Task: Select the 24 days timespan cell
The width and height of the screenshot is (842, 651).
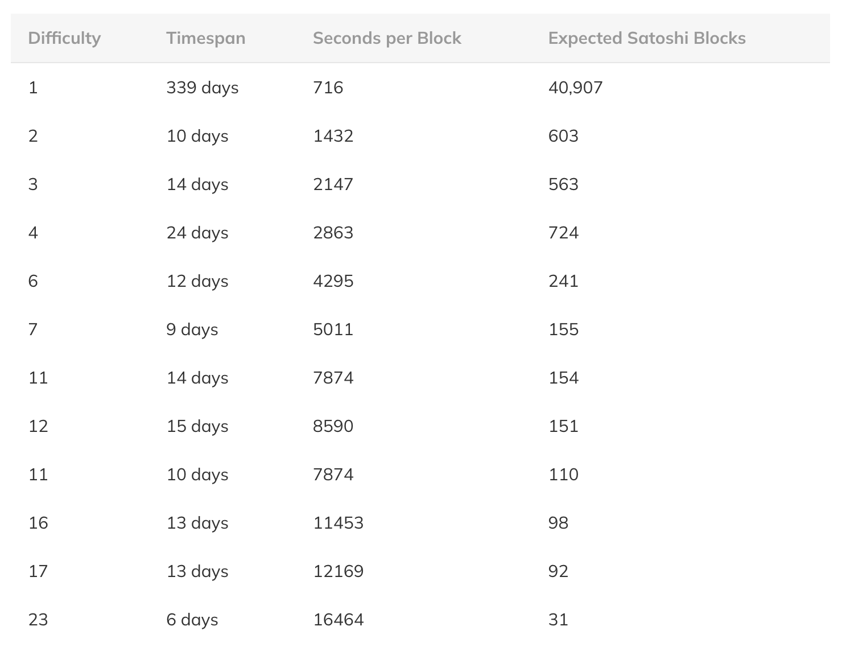Action: pyautogui.click(x=197, y=233)
